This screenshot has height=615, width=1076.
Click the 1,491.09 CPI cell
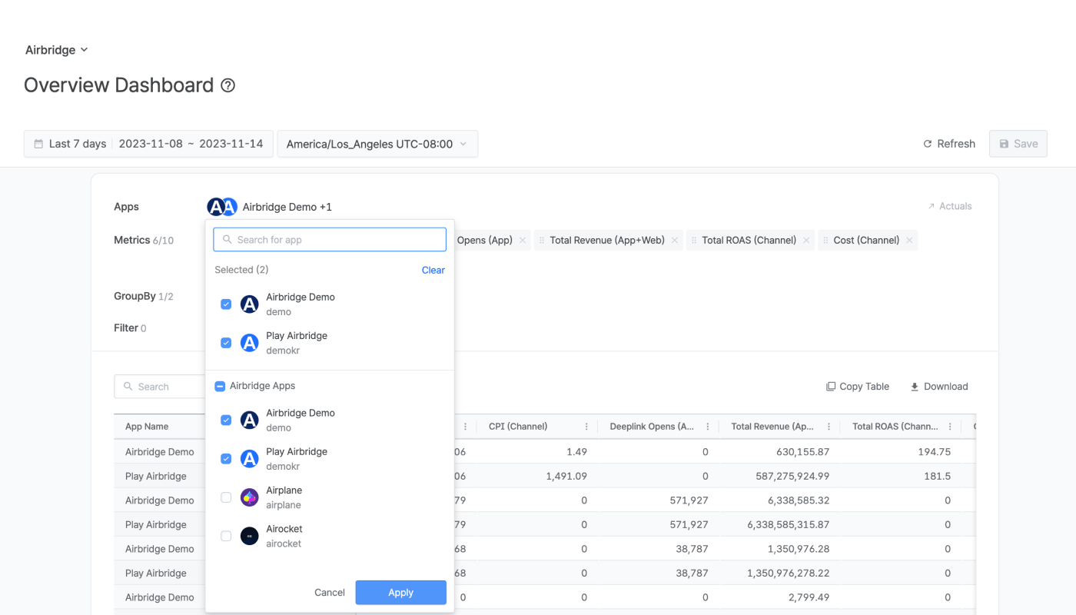coord(566,477)
